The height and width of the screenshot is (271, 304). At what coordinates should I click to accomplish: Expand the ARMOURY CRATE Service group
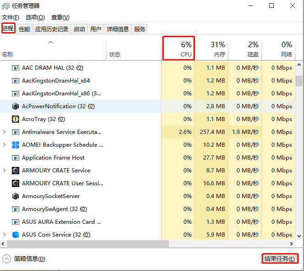tap(5, 171)
